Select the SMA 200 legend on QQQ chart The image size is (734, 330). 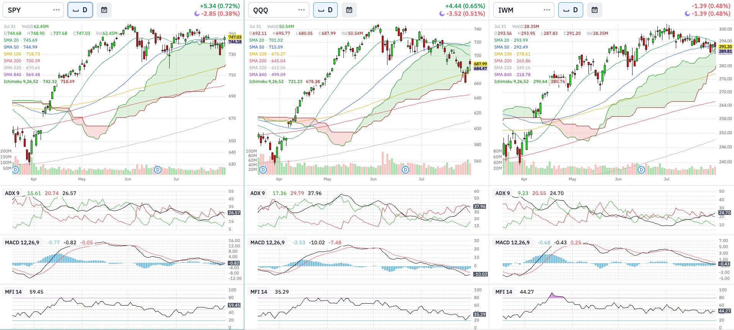pyautogui.click(x=267, y=61)
